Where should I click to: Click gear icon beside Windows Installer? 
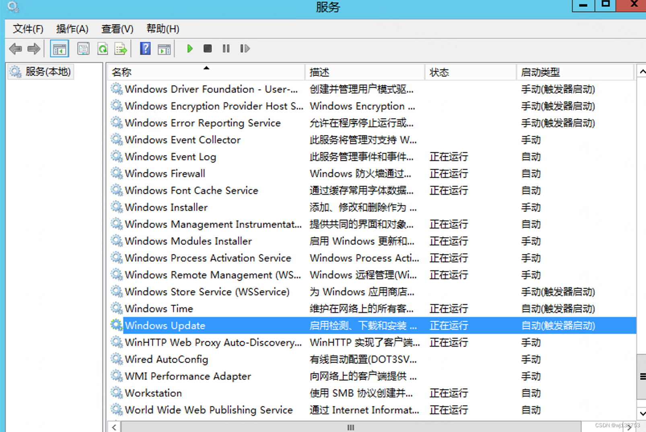(x=117, y=207)
